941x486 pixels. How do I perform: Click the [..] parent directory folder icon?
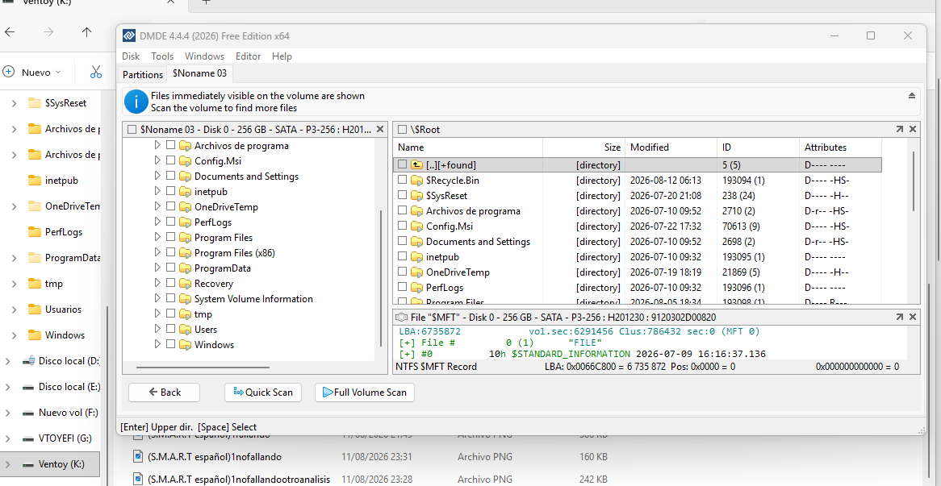tap(416, 164)
